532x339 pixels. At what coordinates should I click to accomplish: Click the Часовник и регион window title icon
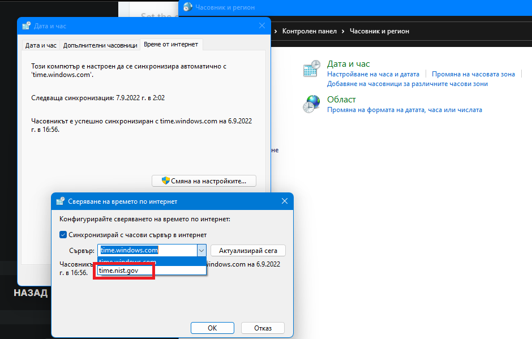click(188, 7)
